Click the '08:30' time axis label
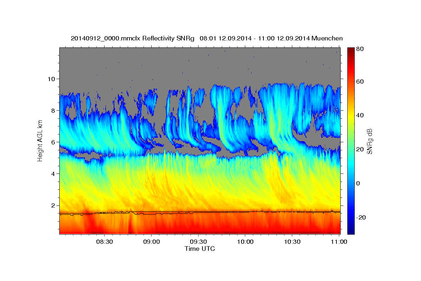421x281 pixels. [105, 242]
